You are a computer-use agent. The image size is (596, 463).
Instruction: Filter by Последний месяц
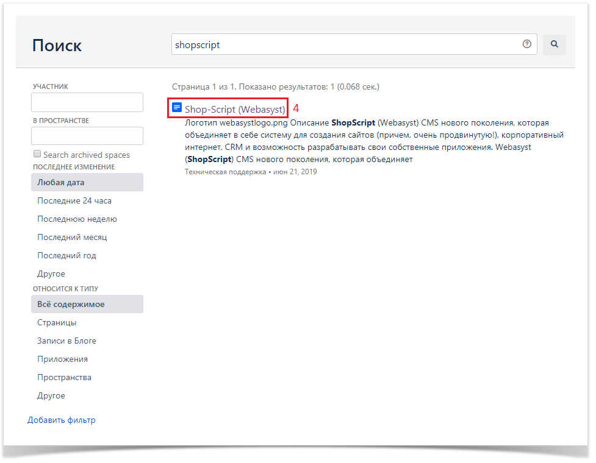[72, 237]
